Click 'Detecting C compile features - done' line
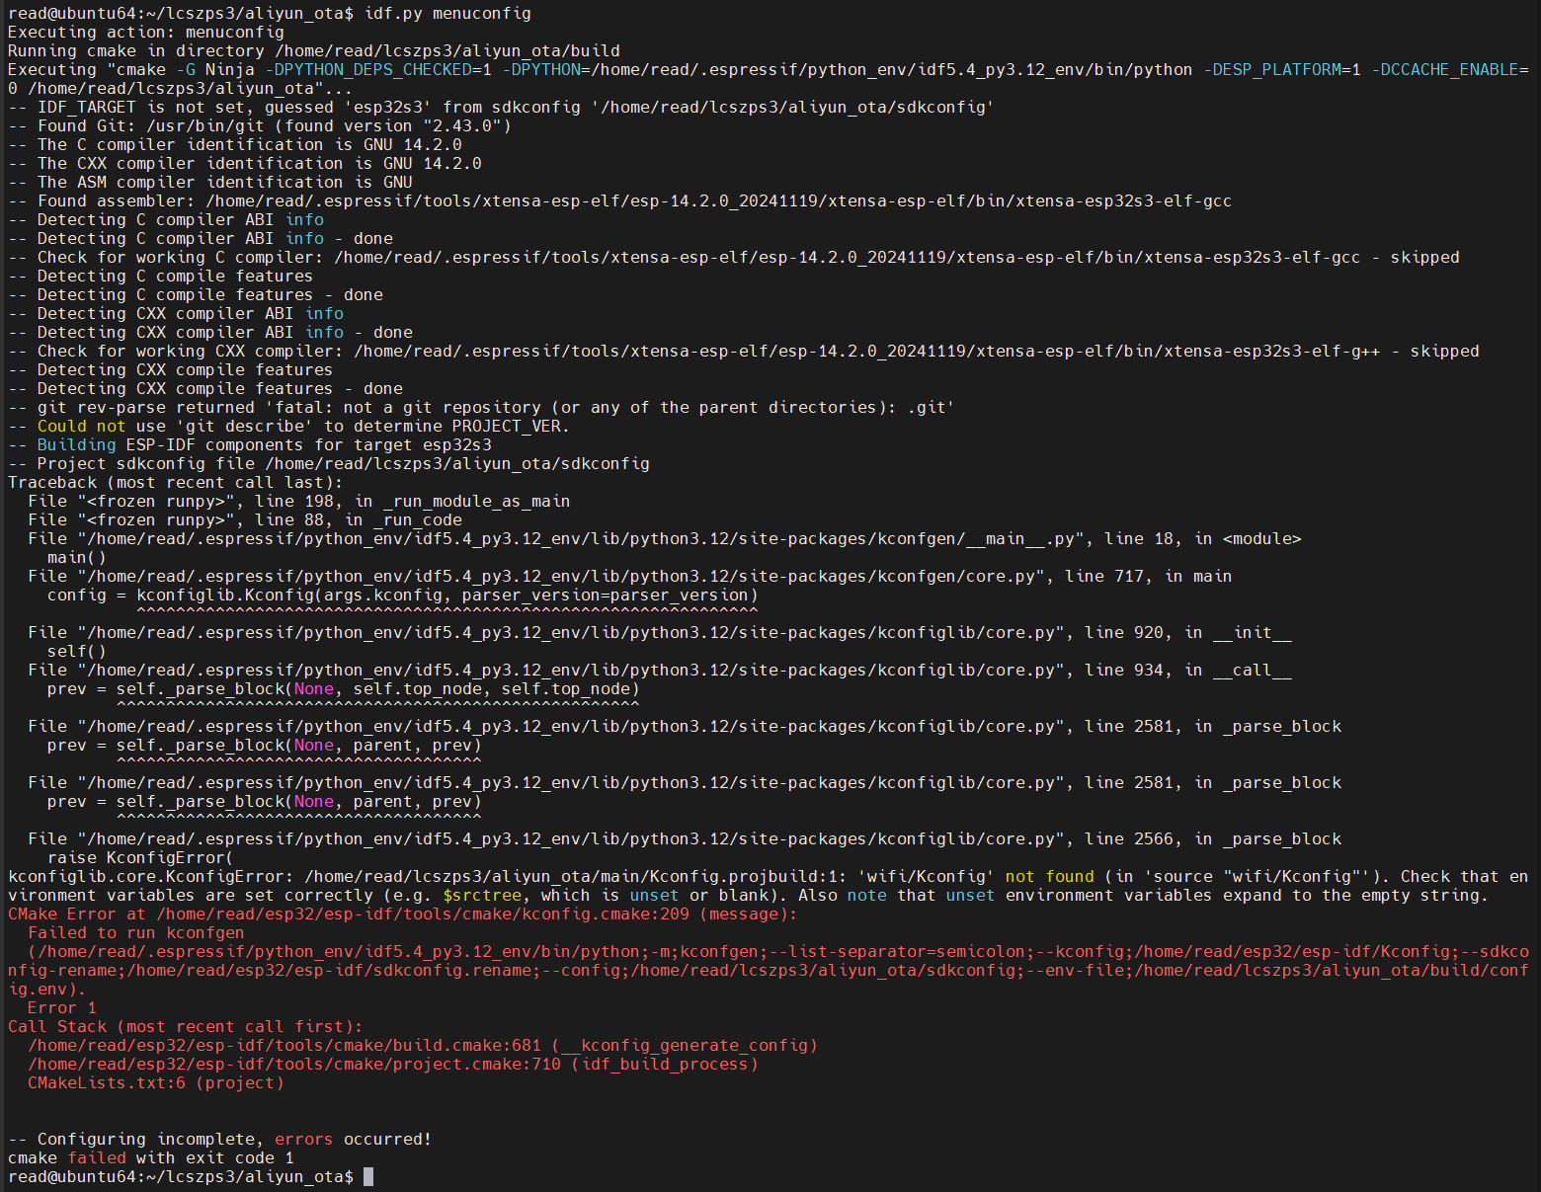The image size is (1541, 1192). pos(196,295)
